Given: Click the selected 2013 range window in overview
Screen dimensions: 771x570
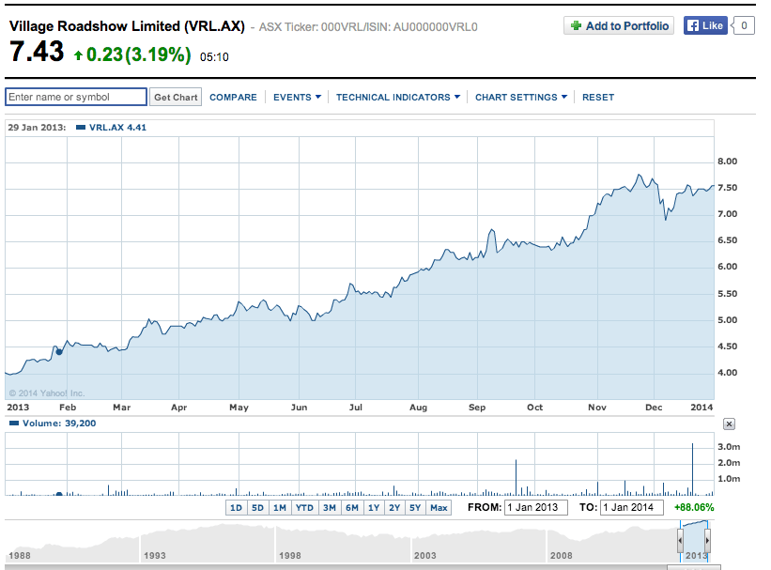Looking at the screenshot, I should [x=694, y=541].
